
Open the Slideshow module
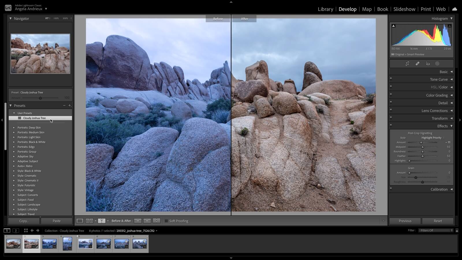pos(404,9)
